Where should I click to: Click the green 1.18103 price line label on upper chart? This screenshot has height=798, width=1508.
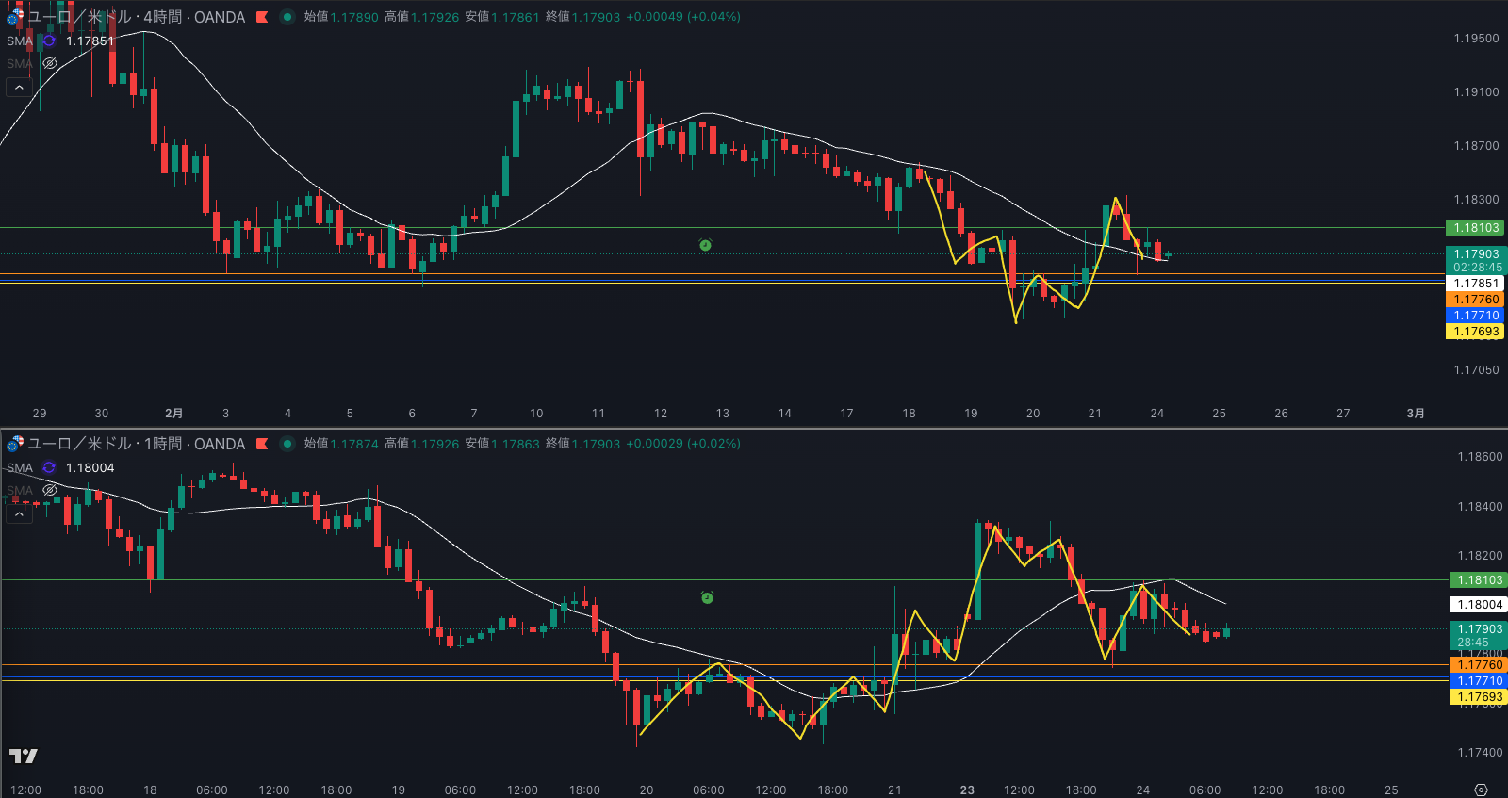coord(1475,228)
